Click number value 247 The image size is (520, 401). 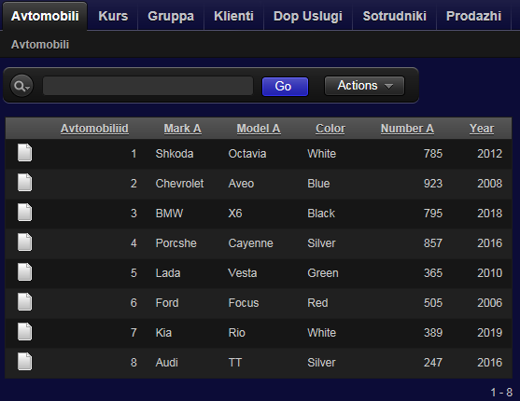(x=433, y=363)
